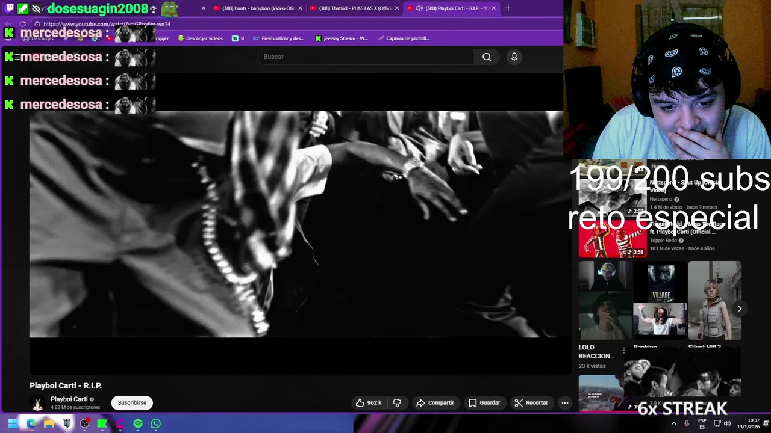Select the Playboi Carti - R.I.P. tab
The image size is (771, 433).
(452, 8)
